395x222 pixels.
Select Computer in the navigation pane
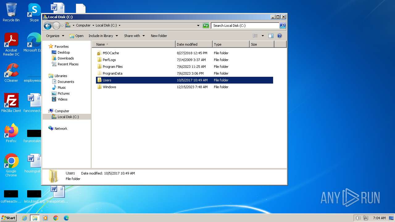pyautogui.click(x=62, y=111)
